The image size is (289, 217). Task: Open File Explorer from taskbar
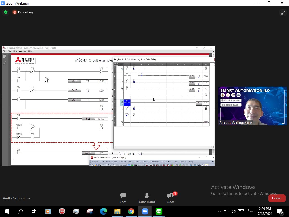(117, 211)
